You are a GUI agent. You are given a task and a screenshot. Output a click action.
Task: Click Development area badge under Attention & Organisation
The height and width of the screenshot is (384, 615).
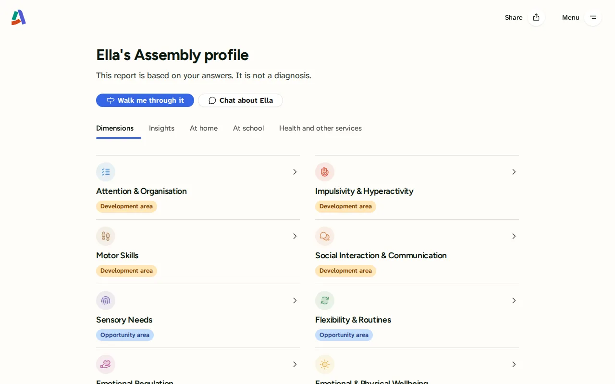click(x=126, y=206)
